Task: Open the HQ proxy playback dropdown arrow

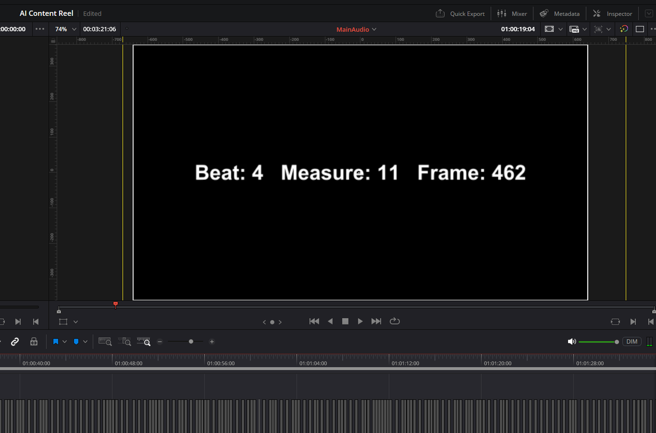Action: tap(584, 29)
